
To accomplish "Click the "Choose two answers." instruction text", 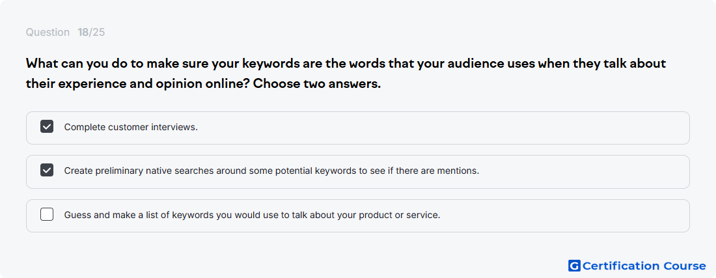I will pyautogui.click(x=317, y=85).
